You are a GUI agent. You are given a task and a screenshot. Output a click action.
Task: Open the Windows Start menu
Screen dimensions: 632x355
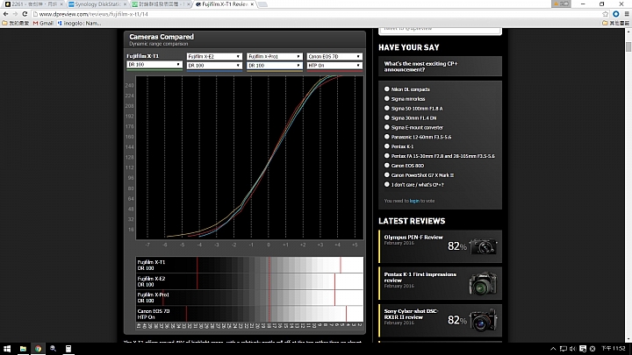tap(7, 349)
